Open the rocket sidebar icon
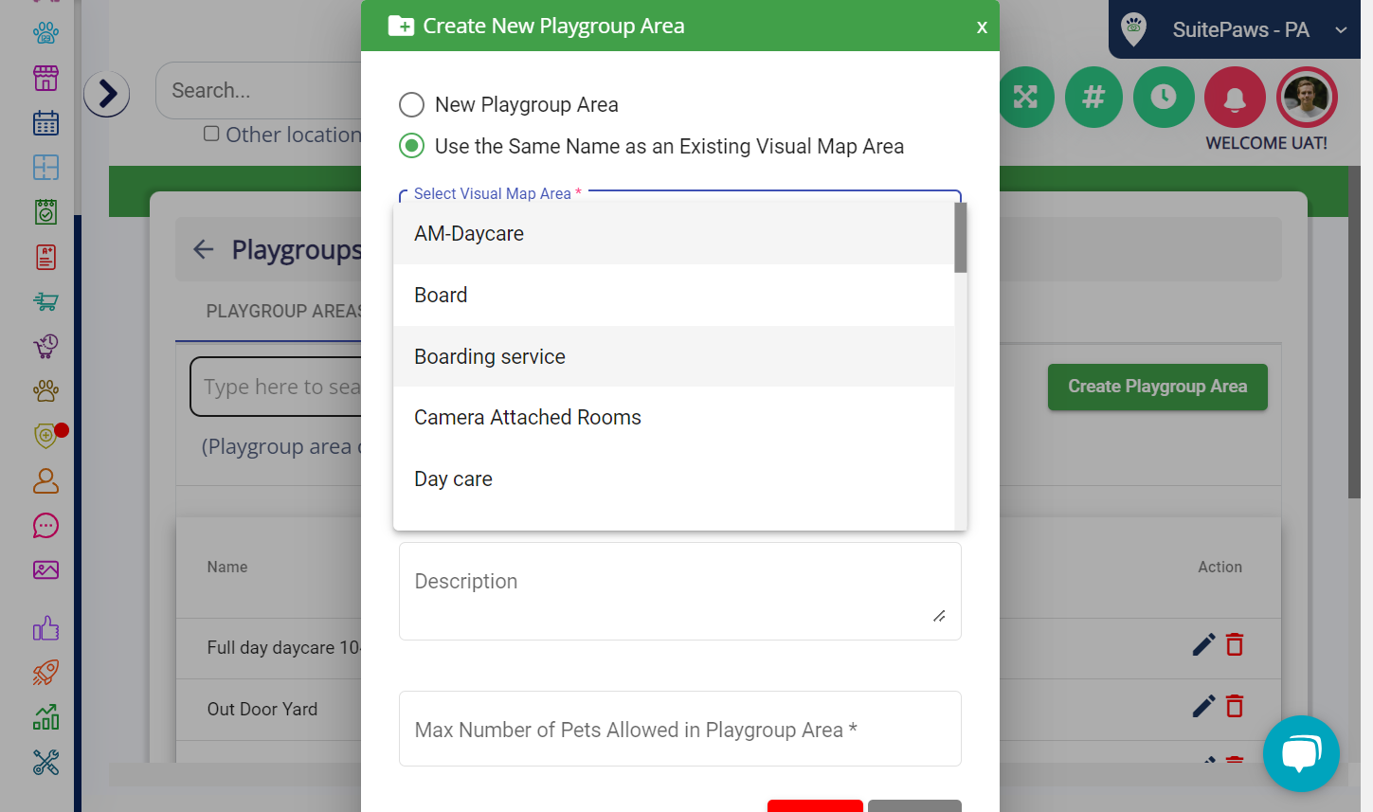Image resolution: width=1373 pixels, height=812 pixels. point(45,673)
